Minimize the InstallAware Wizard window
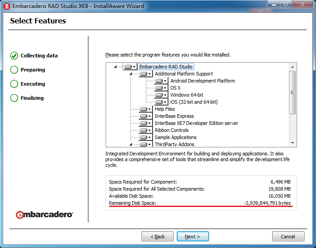Screen dimensions: 316x248 pyautogui.click(x=274, y=4)
